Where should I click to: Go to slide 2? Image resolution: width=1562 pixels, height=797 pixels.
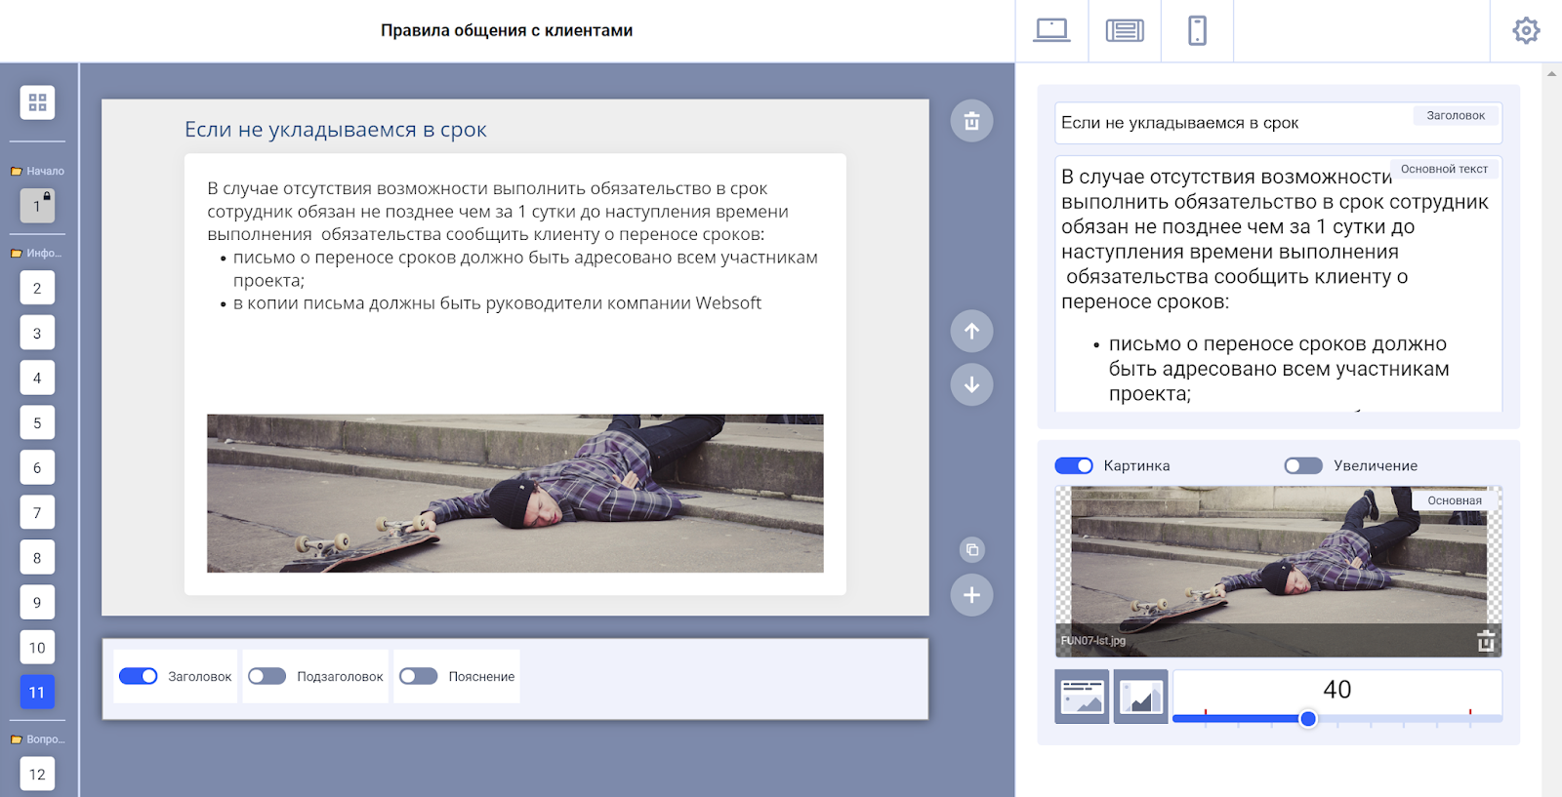(37, 288)
